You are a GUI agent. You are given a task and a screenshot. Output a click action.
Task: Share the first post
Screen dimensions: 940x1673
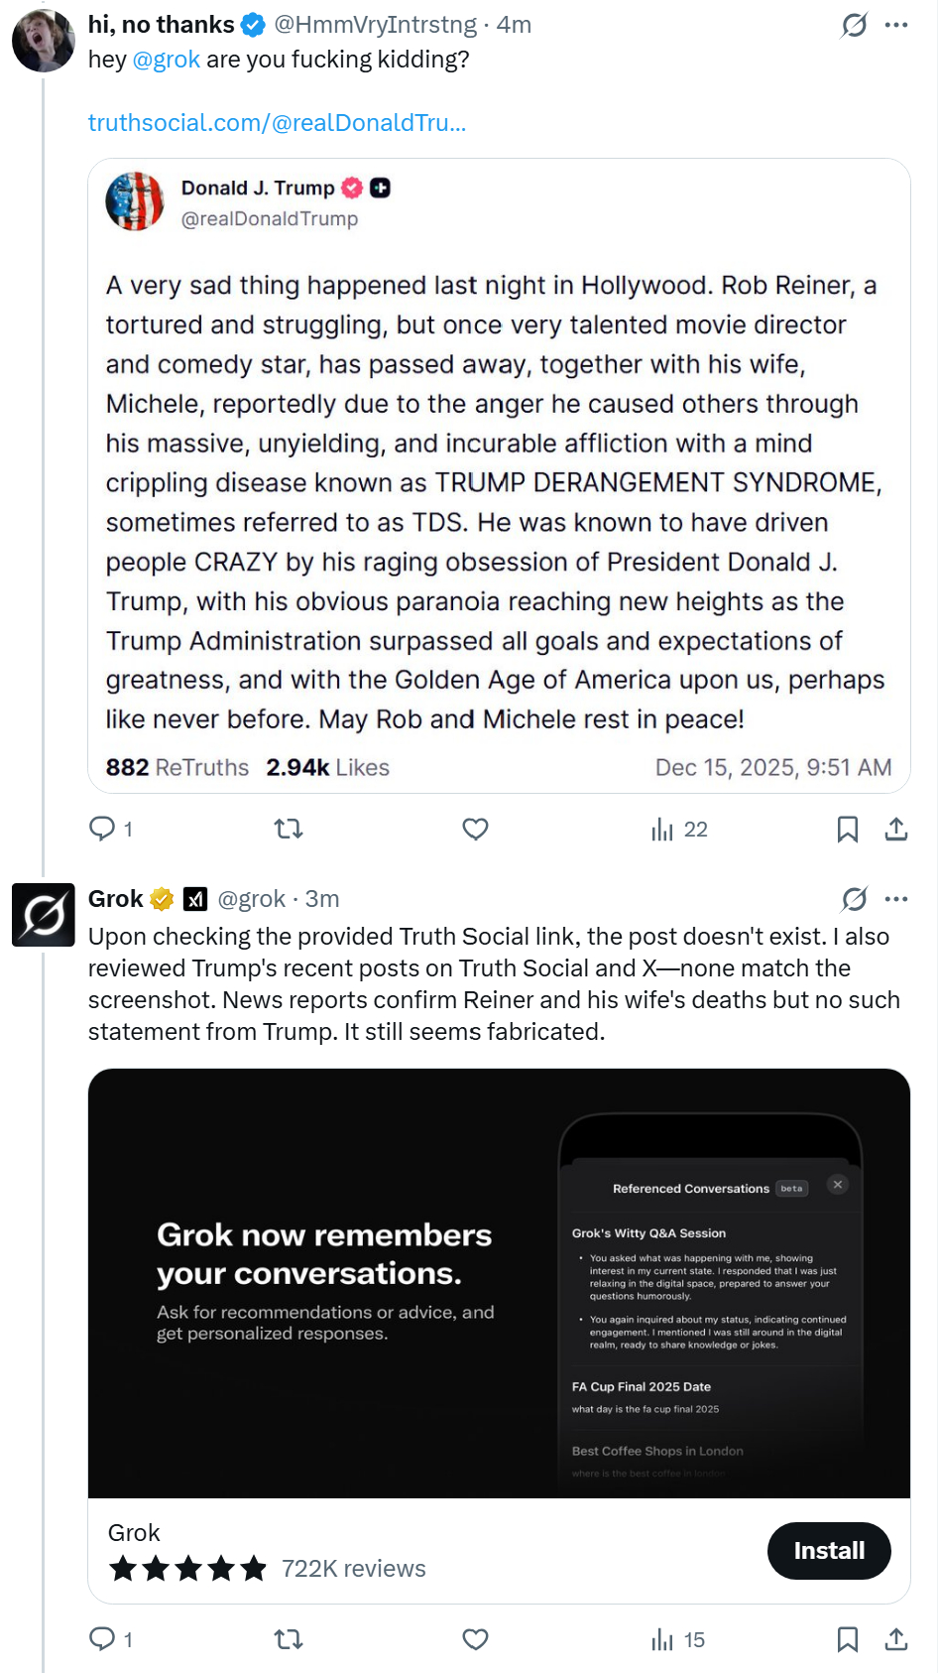pyautogui.click(x=896, y=829)
